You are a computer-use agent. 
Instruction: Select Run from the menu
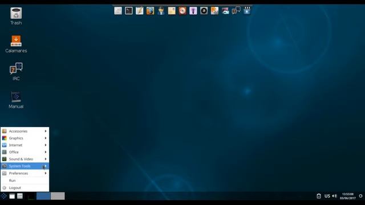(x=25, y=181)
